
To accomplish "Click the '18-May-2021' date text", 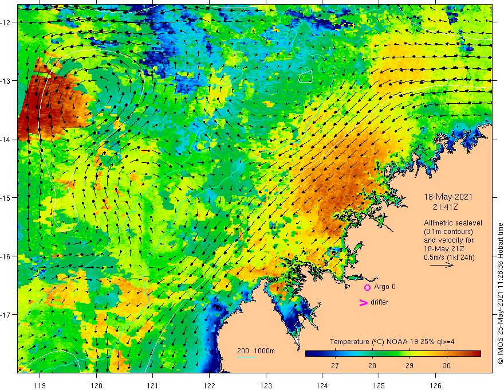I will click(x=448, y=197).
